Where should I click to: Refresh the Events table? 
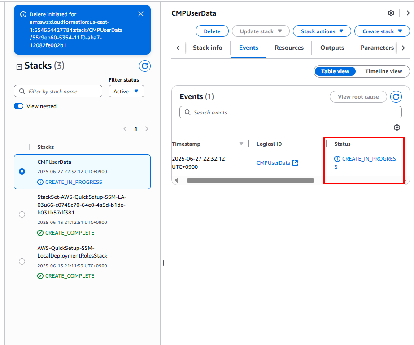point(396,96)
